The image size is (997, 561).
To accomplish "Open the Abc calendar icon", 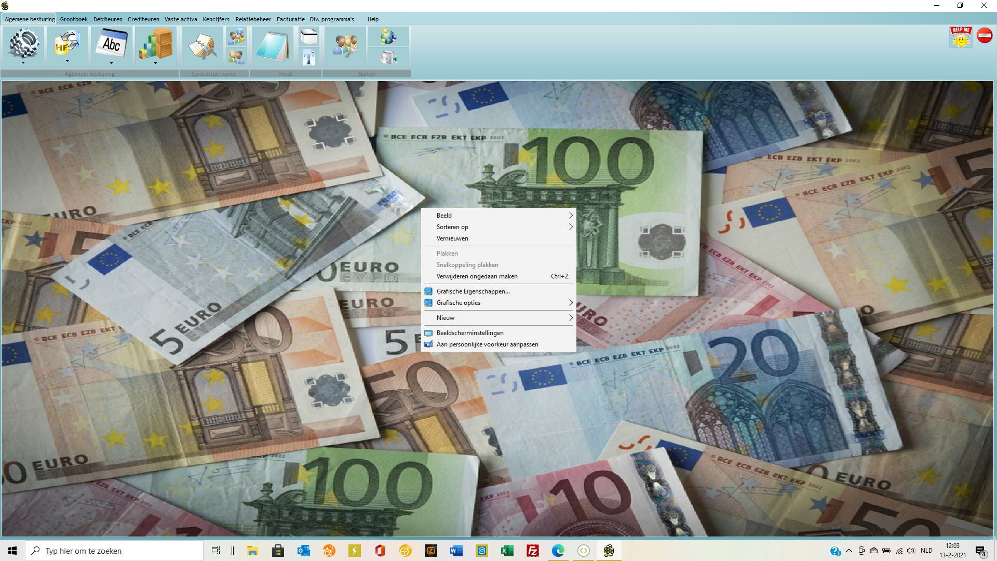I will [x=111, y=44].
